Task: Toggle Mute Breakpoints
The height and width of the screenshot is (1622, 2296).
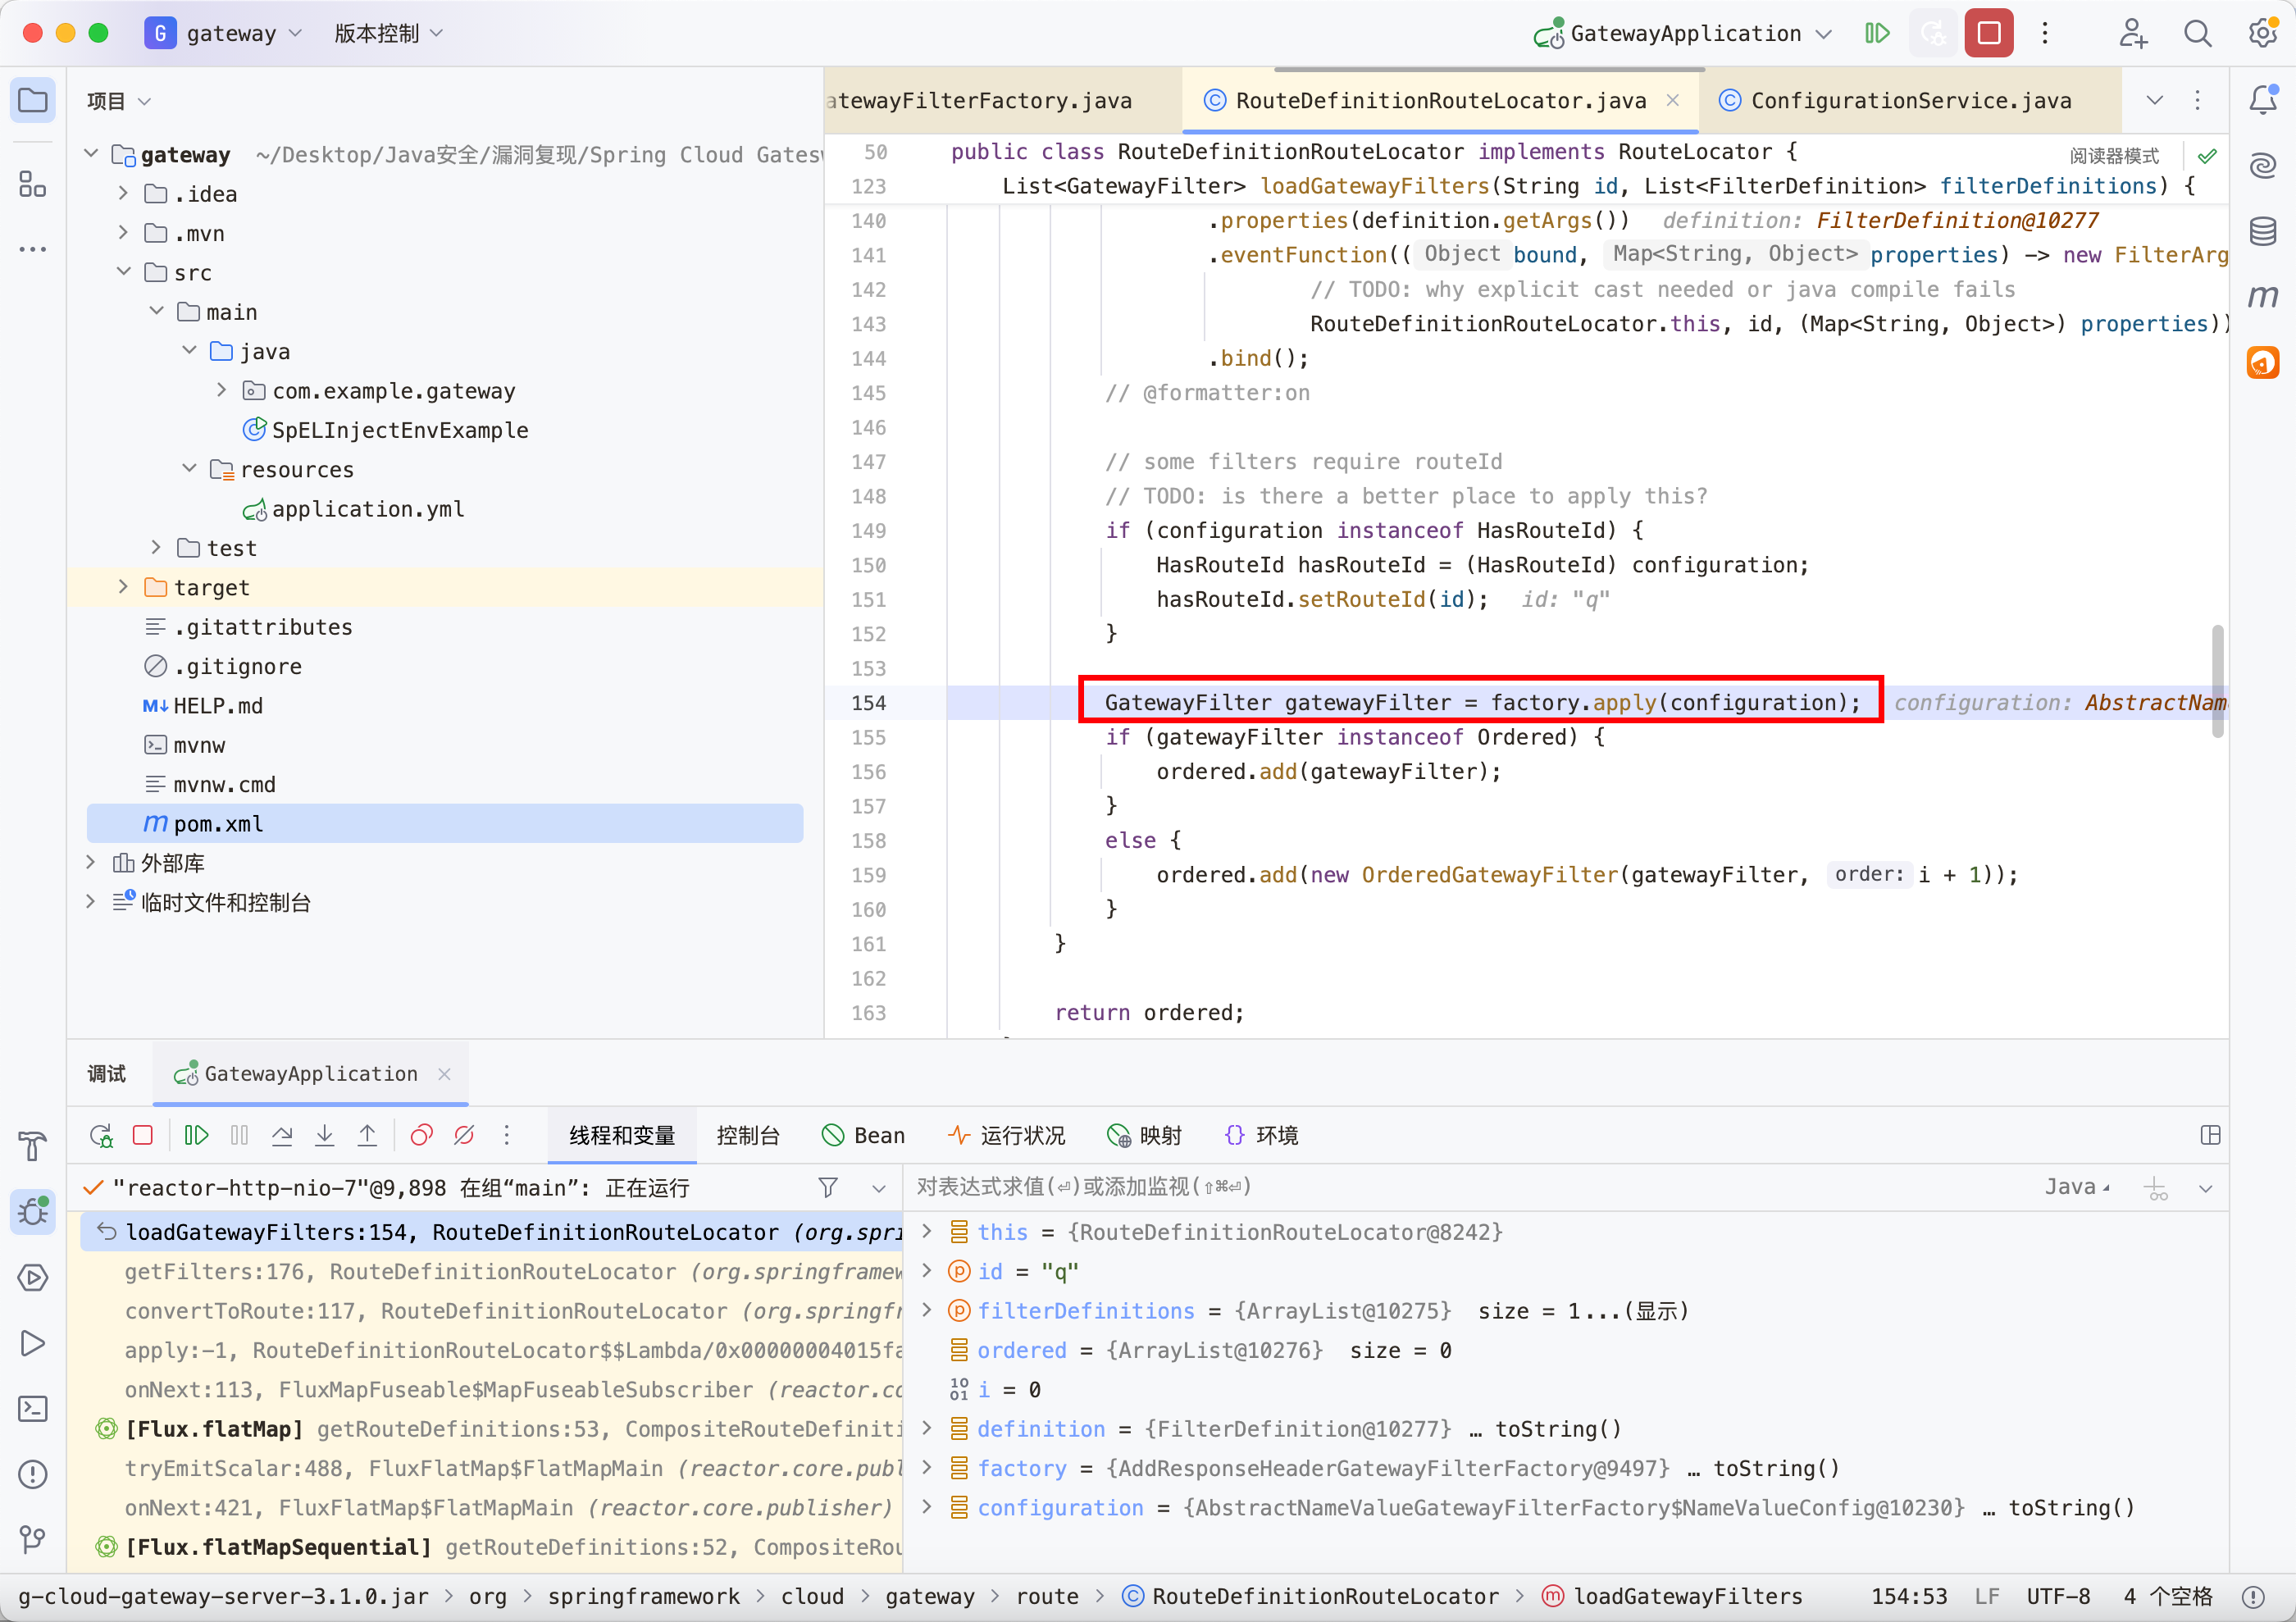Action: (464, 1135)
